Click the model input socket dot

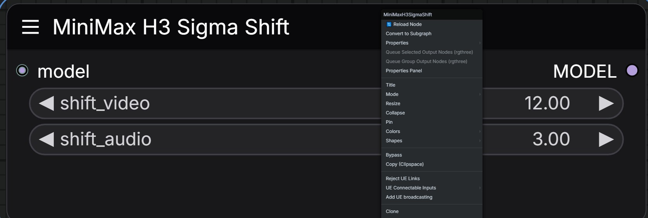22,70
